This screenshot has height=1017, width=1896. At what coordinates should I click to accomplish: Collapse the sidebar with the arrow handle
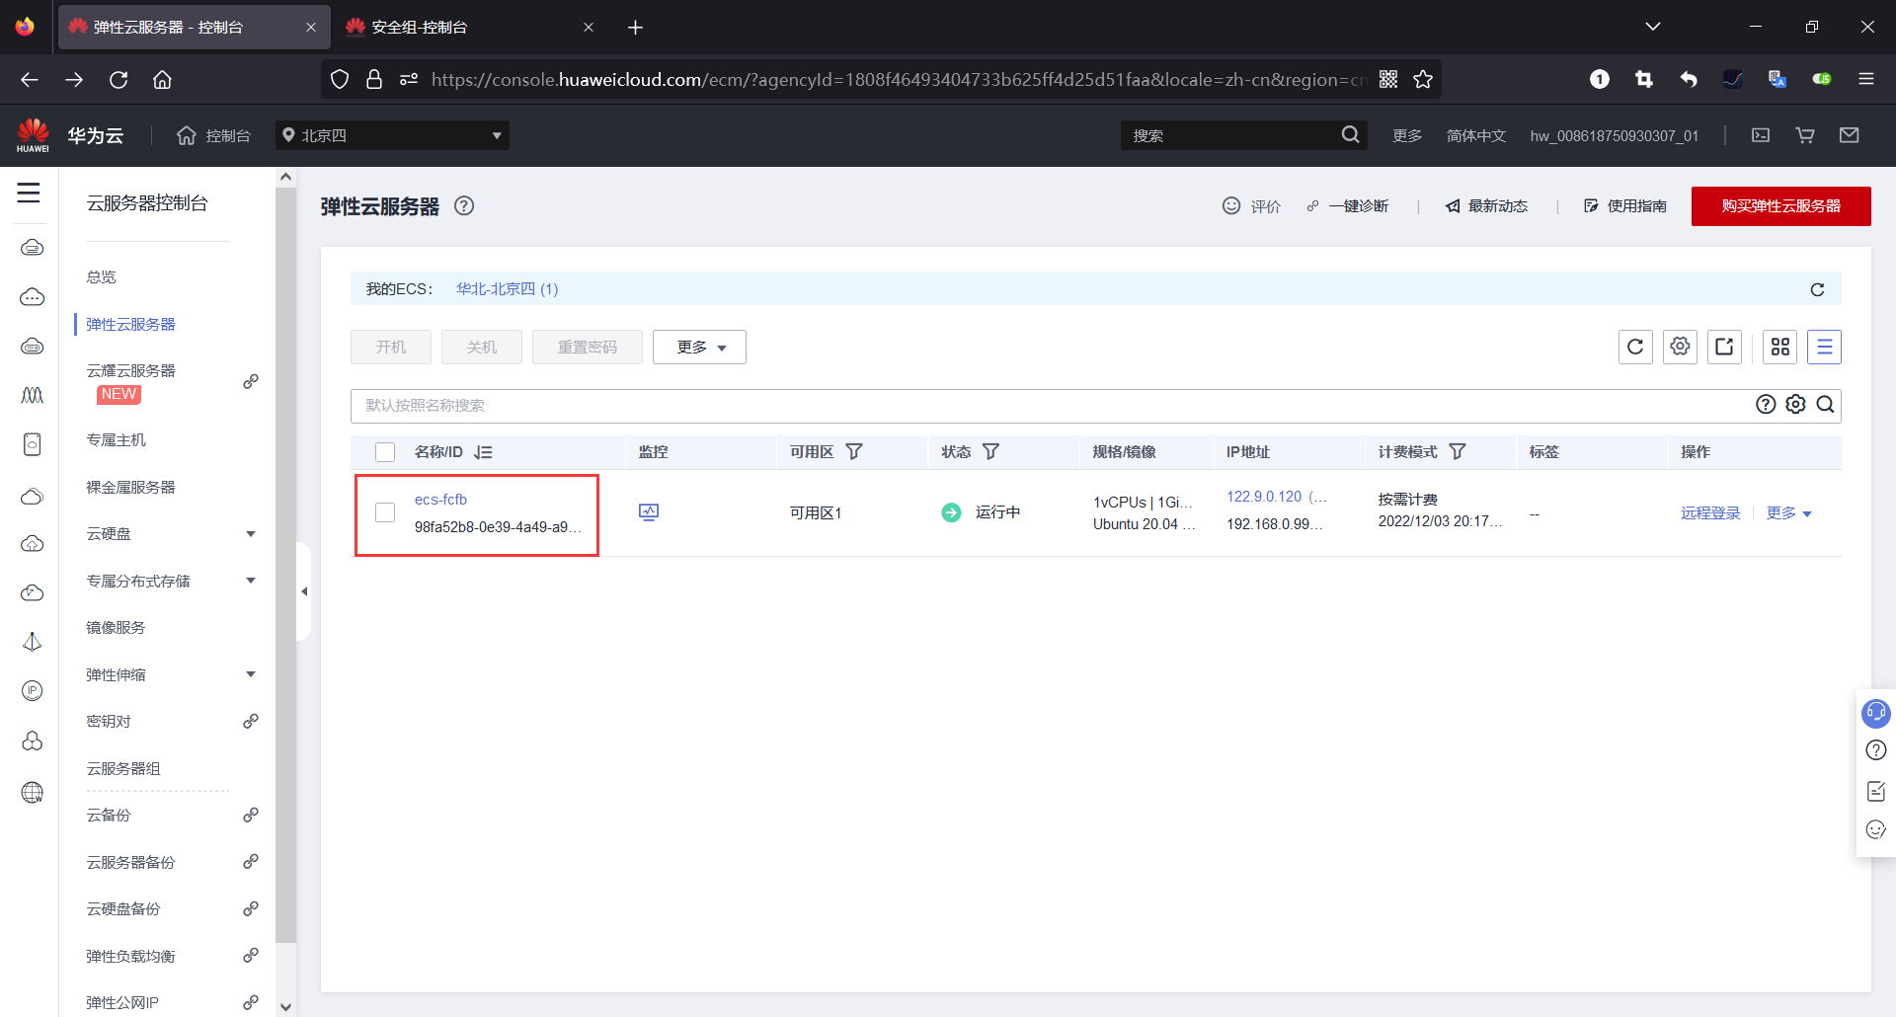[x=304, y=591]
